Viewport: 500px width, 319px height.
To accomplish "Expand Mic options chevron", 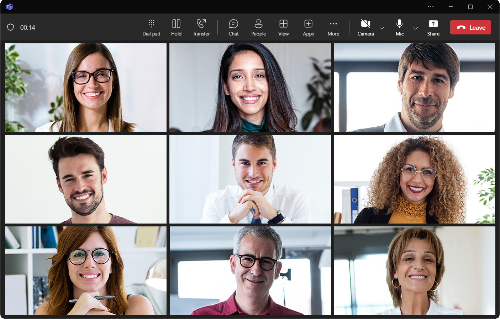I will [415, 28].
